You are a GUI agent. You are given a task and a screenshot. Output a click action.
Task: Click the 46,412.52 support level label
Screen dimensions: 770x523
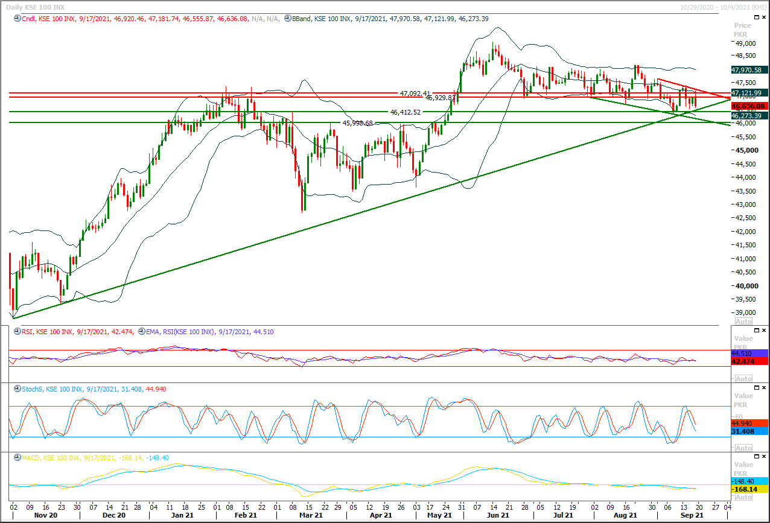(405, 112)
